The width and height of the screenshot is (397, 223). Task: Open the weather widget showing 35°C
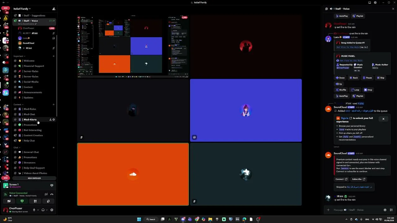click(7, 219)
